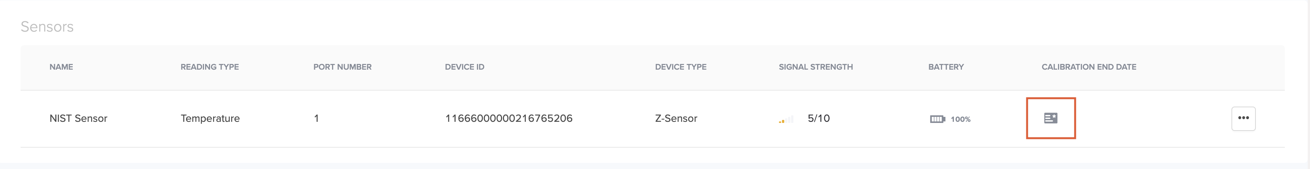Click the NAME column header
The width and height of the screenshot is (1310, 169).
tap(61, 67)
